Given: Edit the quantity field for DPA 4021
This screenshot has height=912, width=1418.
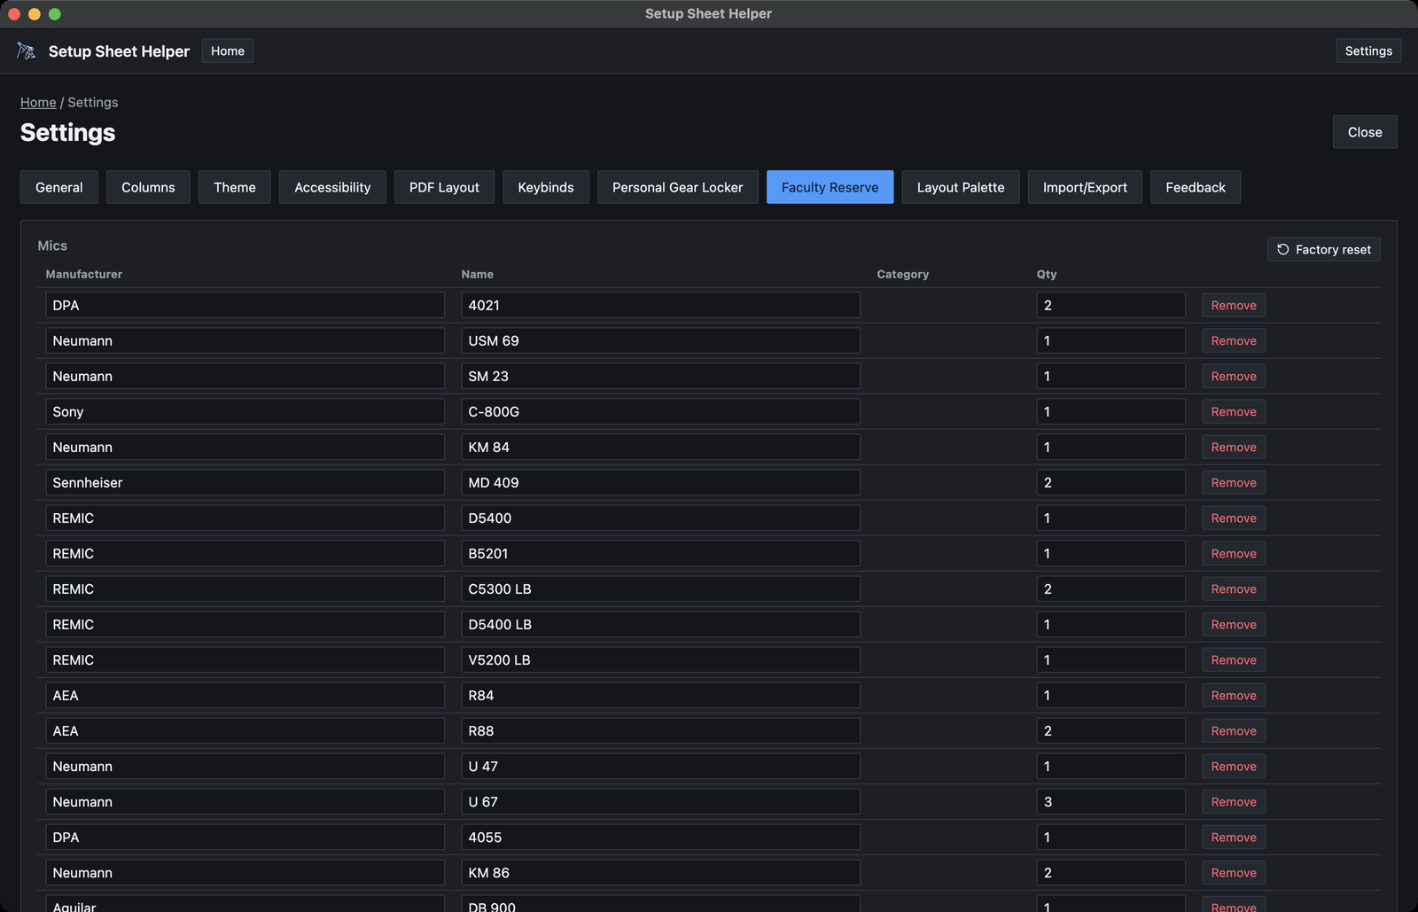Looking at the screenshot, I should pyautogui.click(x=1111, y=305).
